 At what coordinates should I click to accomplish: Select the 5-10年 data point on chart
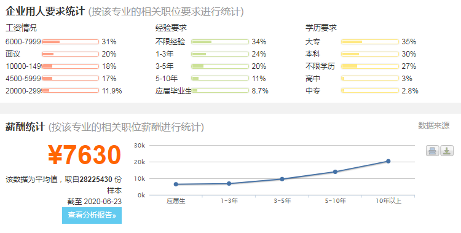pyautogui.click(x=335, y=172)
